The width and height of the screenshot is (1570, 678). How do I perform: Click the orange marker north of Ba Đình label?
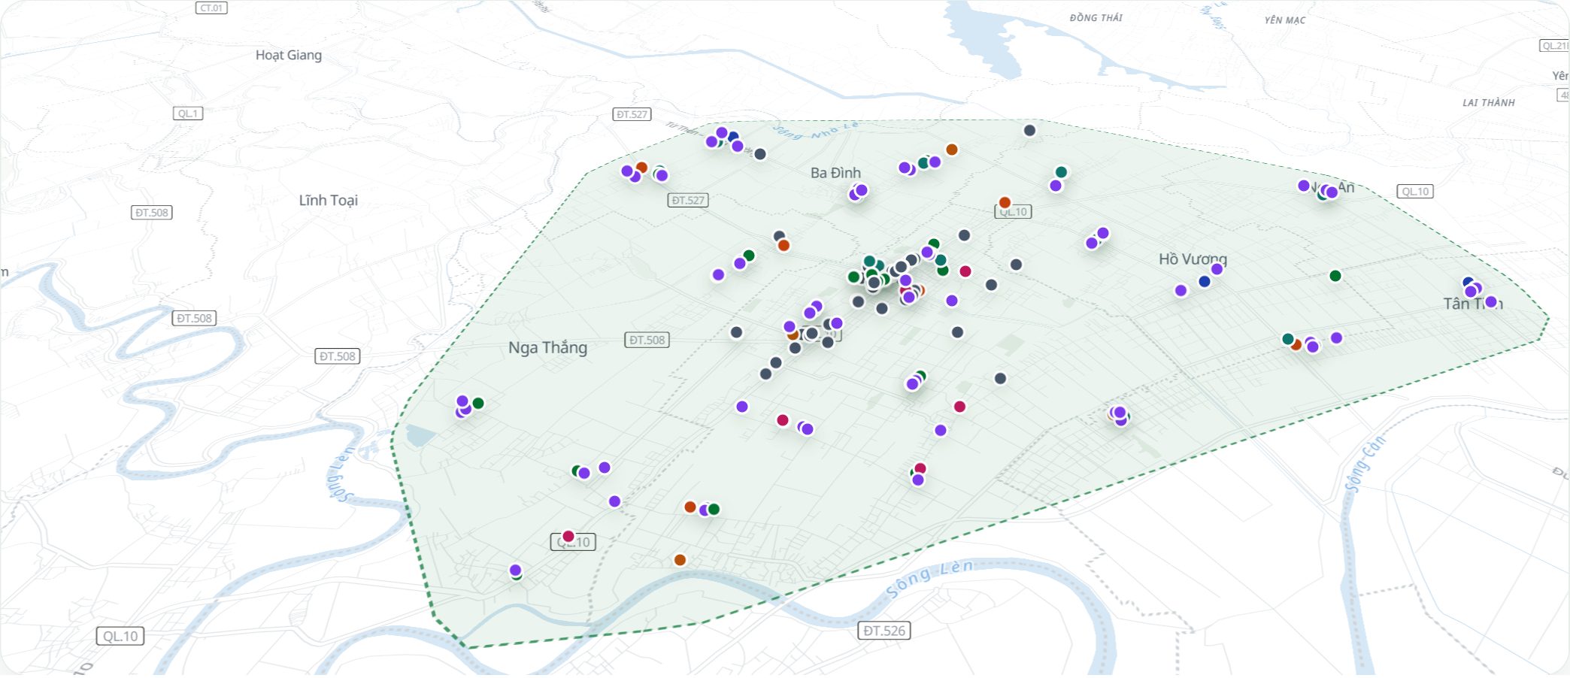(952, 149)
